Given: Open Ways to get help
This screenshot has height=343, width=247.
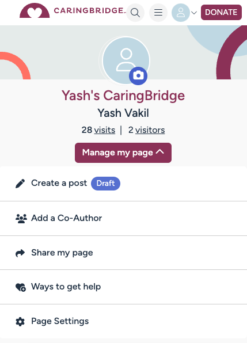Looking at the screenshot, I should (123, 287).
